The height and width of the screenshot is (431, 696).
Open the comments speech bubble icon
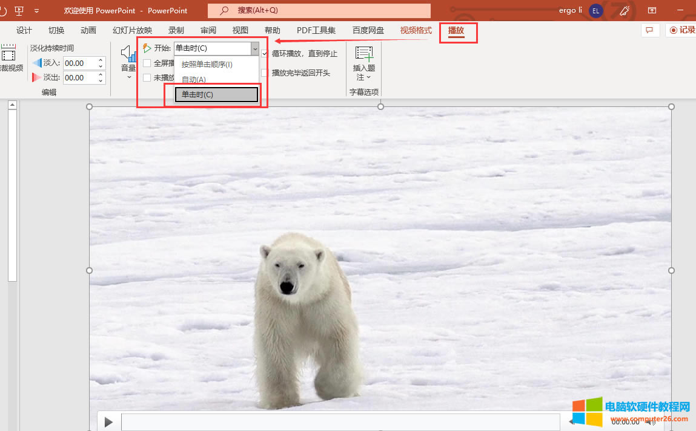pyautogui.click(x=649, y=30)
